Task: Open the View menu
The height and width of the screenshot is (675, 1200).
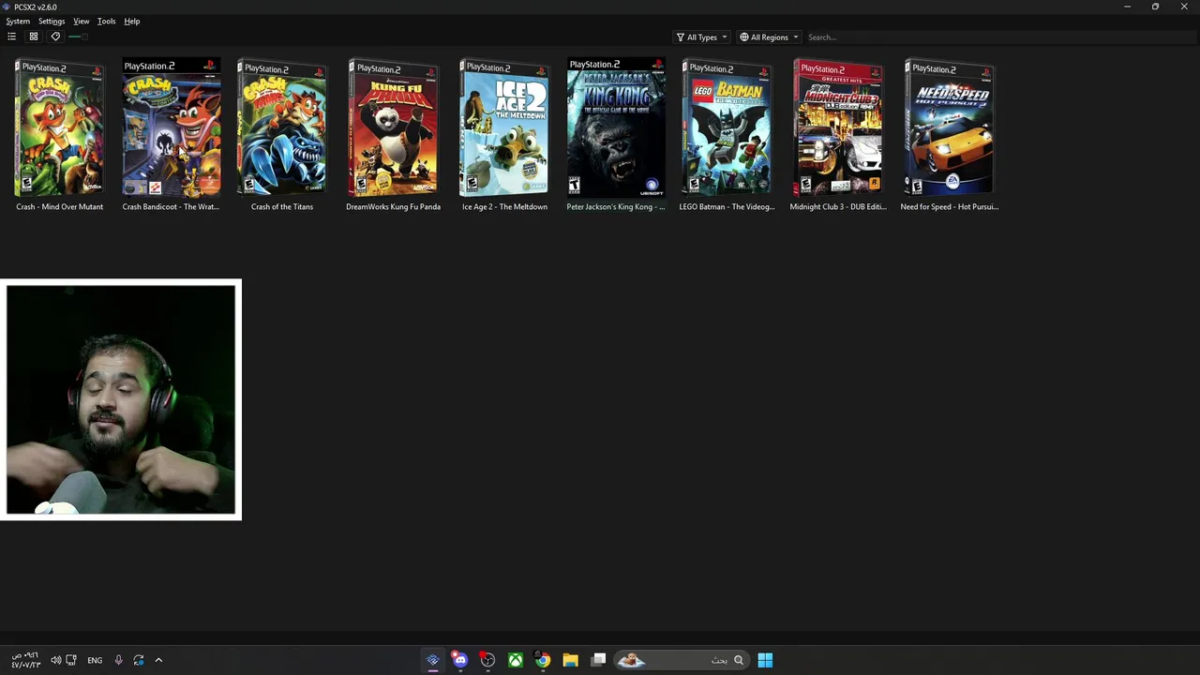Action: click(x=82, y=22)
